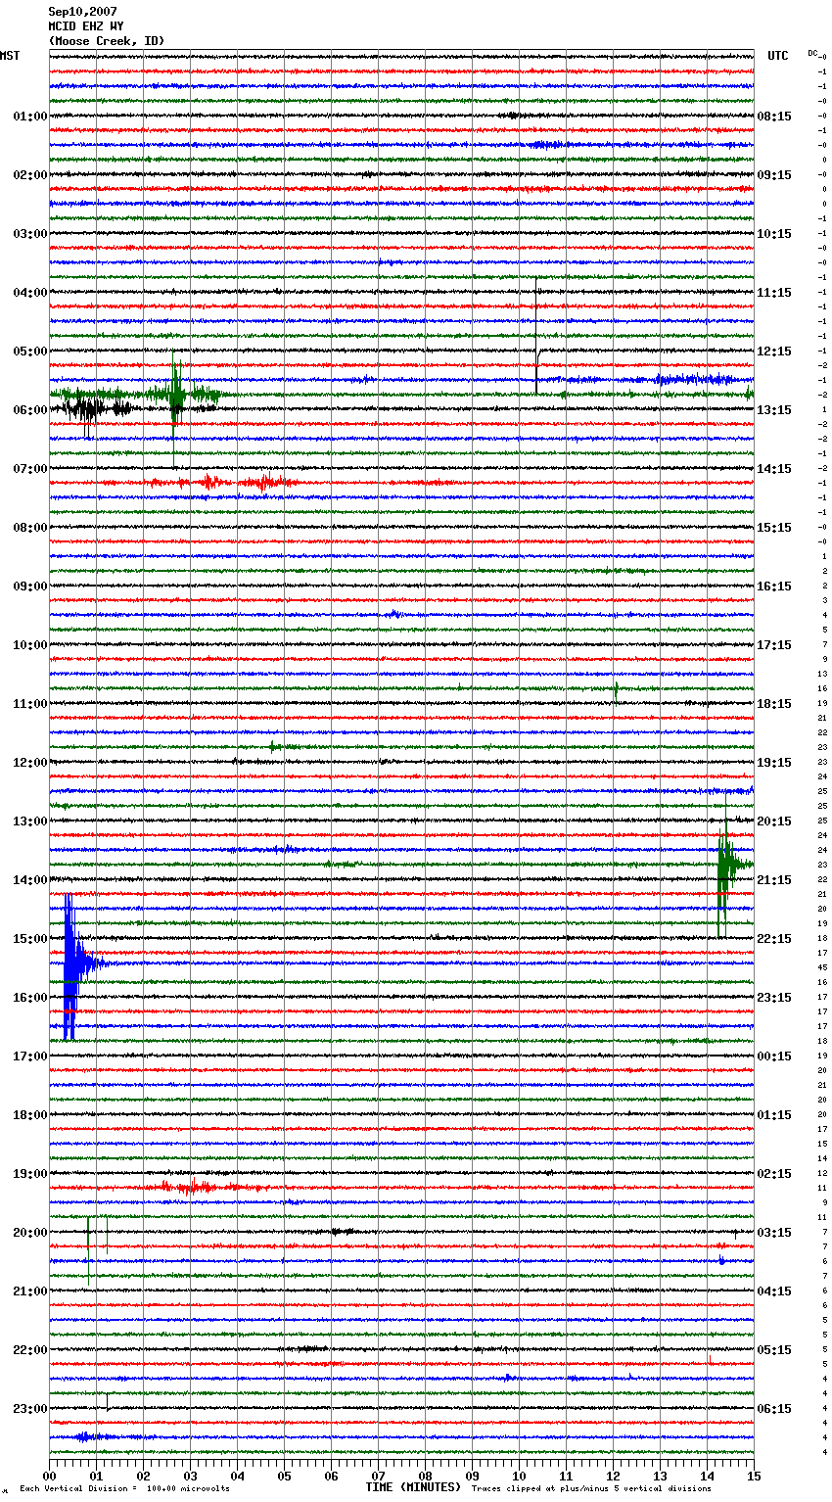The image size is (832, 1502).
Task: Click the 01:00 MST time label
Action: (x=30, y=117)
